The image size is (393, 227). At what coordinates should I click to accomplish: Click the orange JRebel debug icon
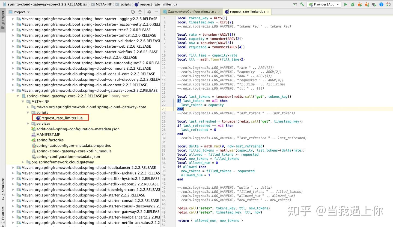[x=367, y=4]
